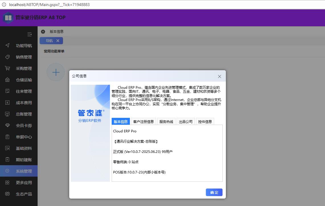
Task: Click the 公司信息 dialog title
Action: coord(79,76)
